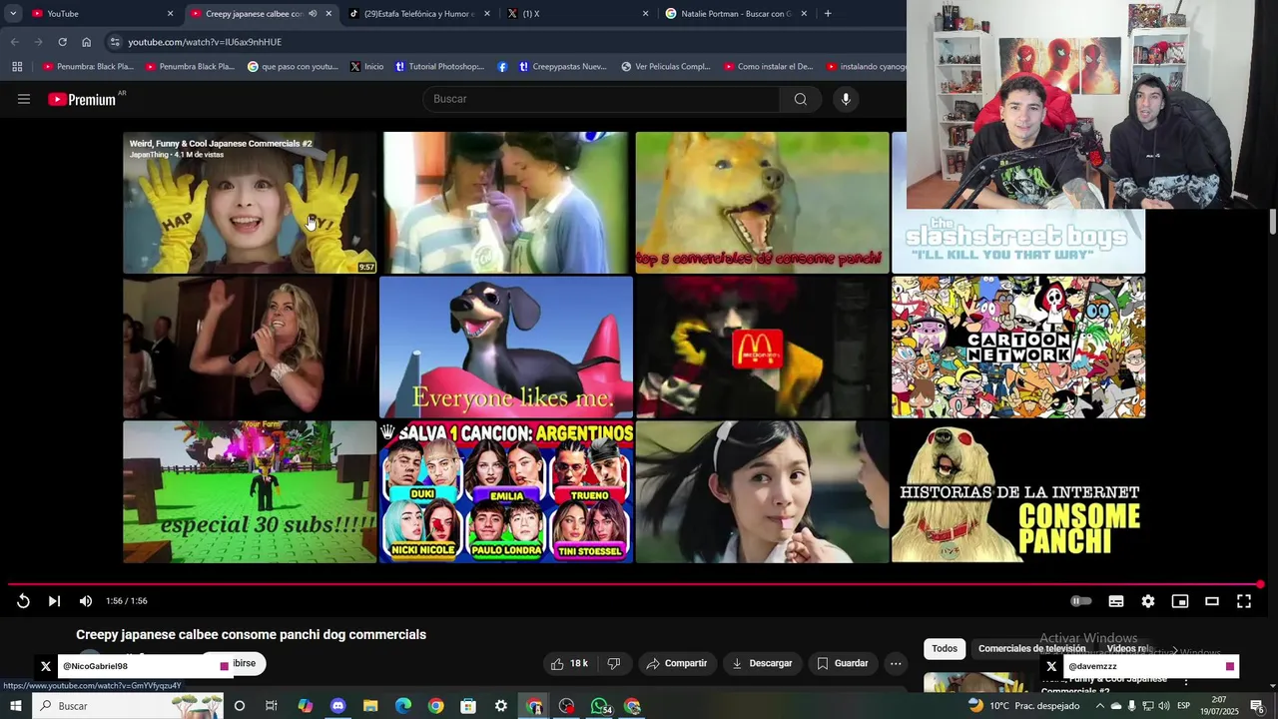Open the Como instalar el De... bookmark
The image size is (1278, 719).
click(x=768, y=67)
